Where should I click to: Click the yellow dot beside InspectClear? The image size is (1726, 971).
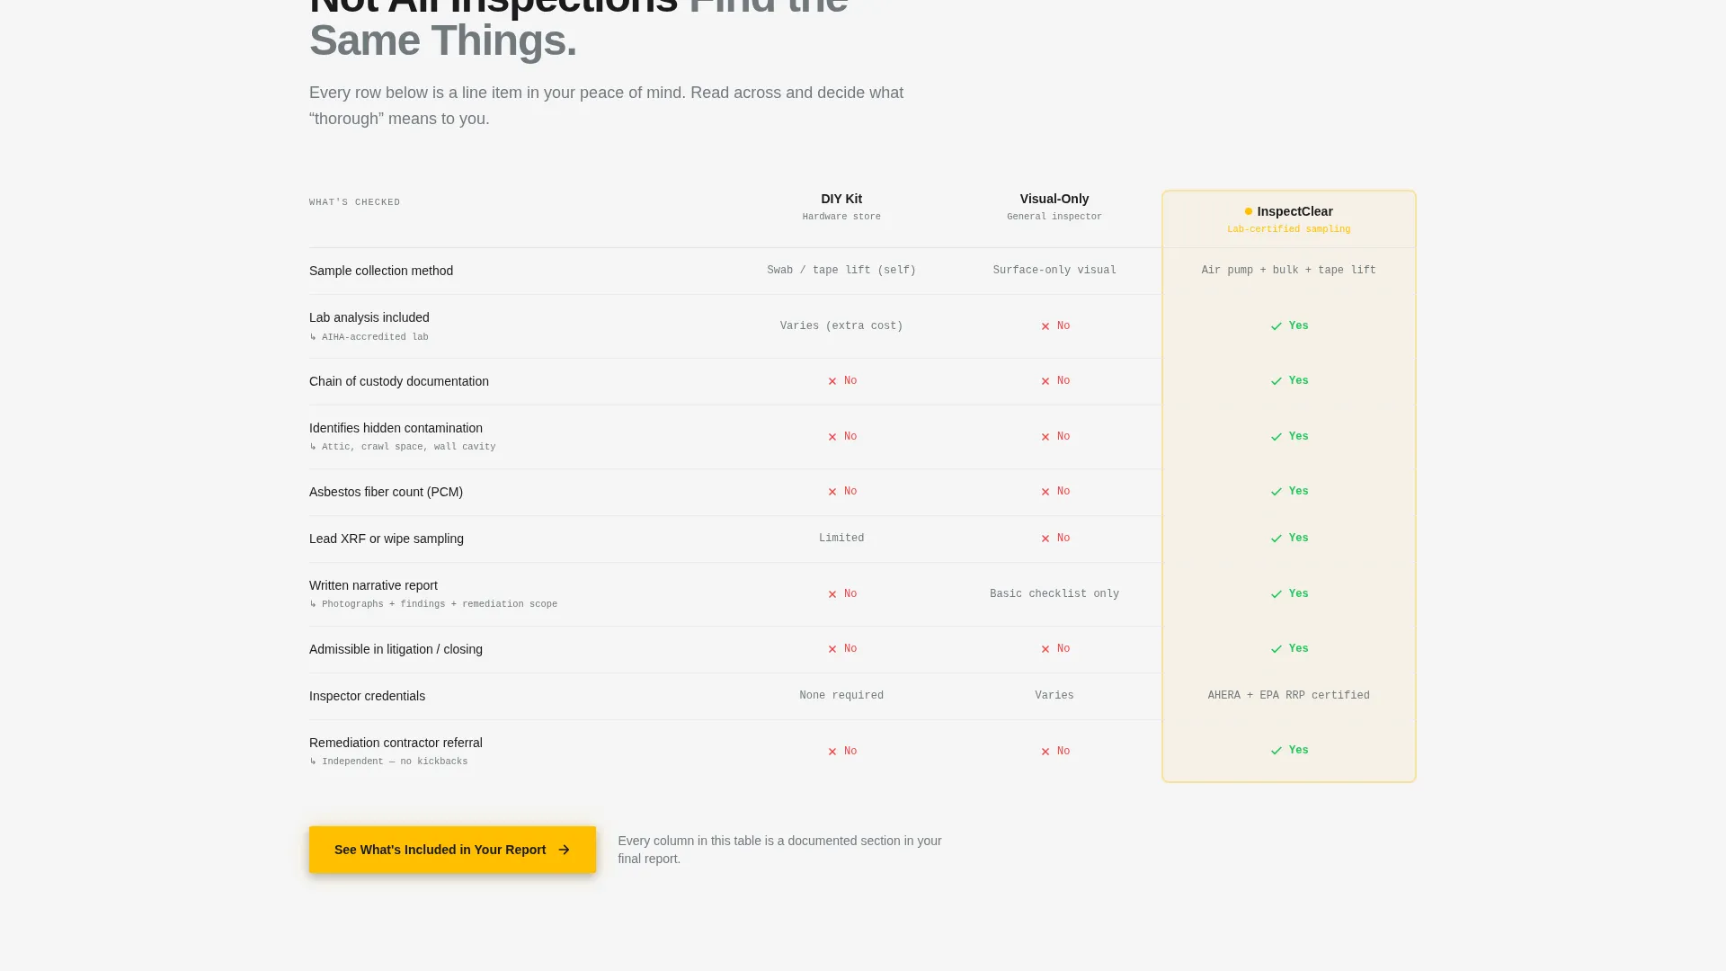pyautogui.click(x=1248, y=211)
